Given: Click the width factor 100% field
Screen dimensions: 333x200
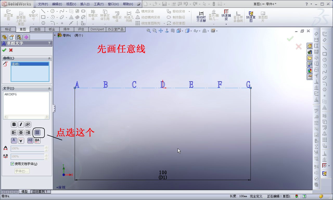Looking at the screenshot, I should click(28, 149).
